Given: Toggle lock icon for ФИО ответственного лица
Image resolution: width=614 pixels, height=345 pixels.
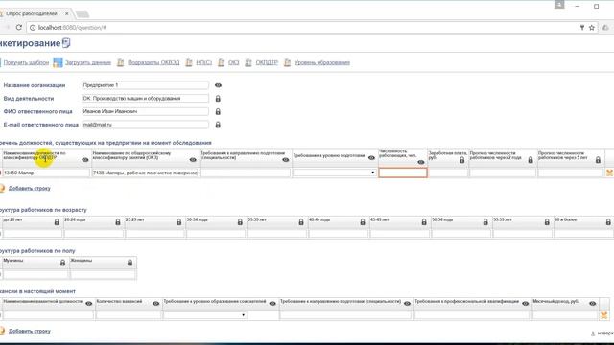Looking at the screenshot, I should (218, 111).
